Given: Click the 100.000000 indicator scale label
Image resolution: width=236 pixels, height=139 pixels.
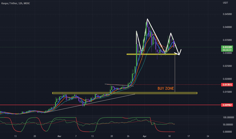Looking at the screenshot, I should click(228, 117).
